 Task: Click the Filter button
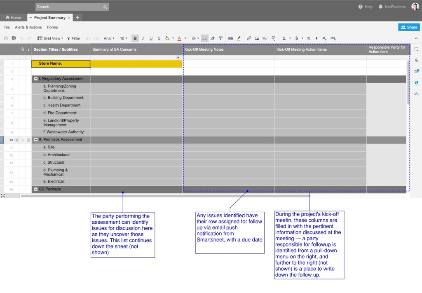74,38
